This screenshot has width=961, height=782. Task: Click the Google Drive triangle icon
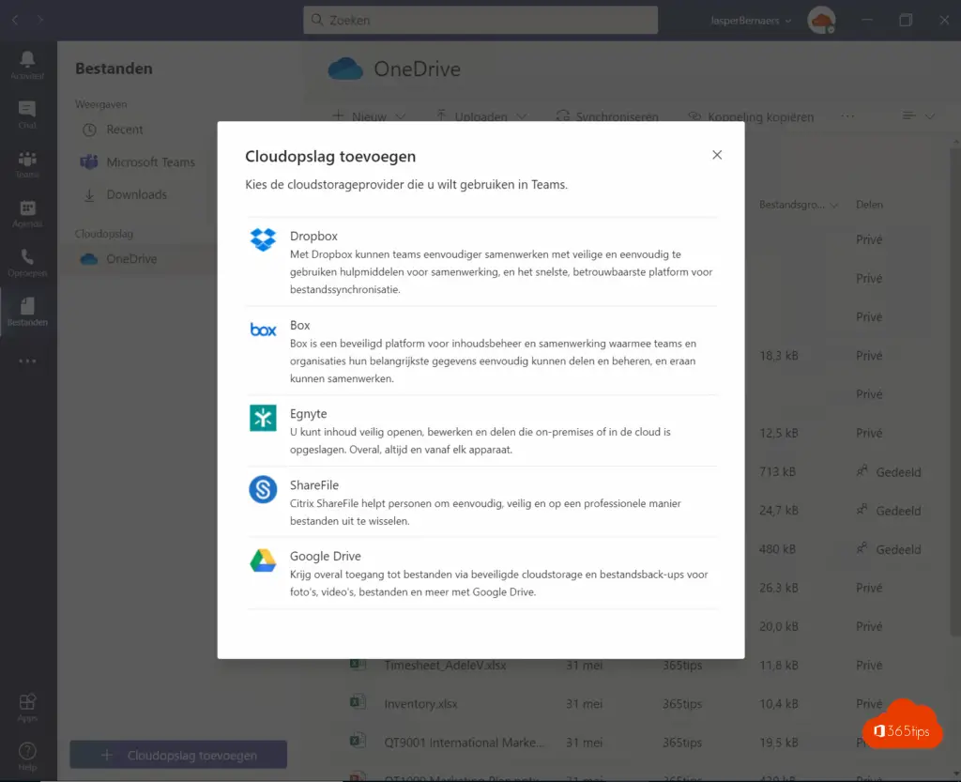coord(263,560)
